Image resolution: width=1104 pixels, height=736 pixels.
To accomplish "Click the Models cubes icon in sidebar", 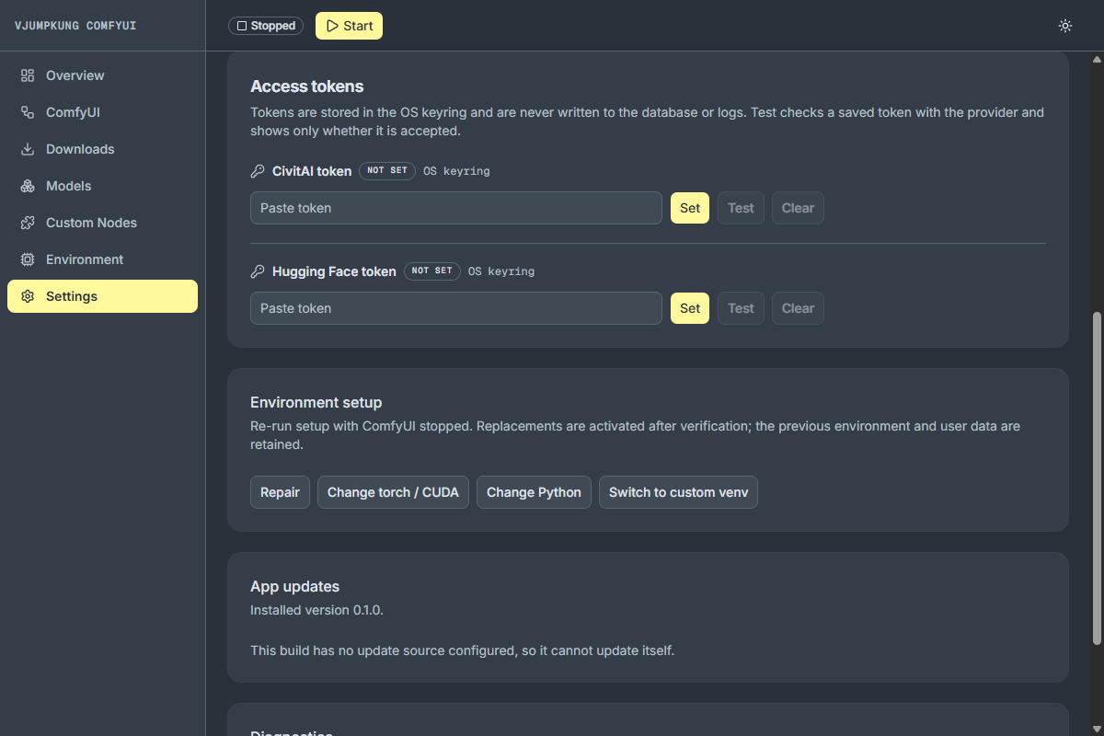I will [x=28, y=186].
